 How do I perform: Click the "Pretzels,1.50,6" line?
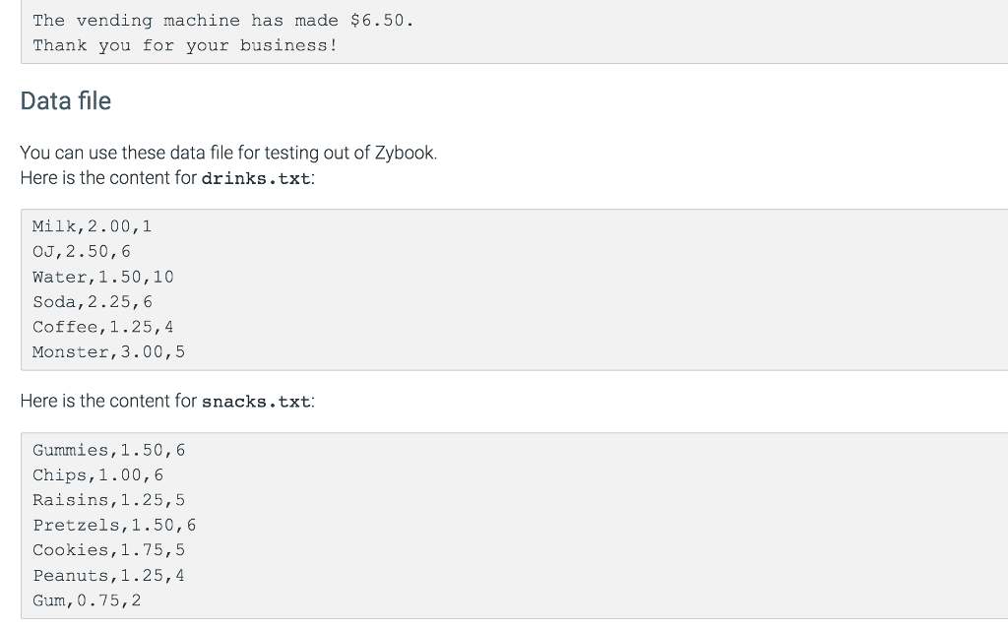[x=114, y=526]
